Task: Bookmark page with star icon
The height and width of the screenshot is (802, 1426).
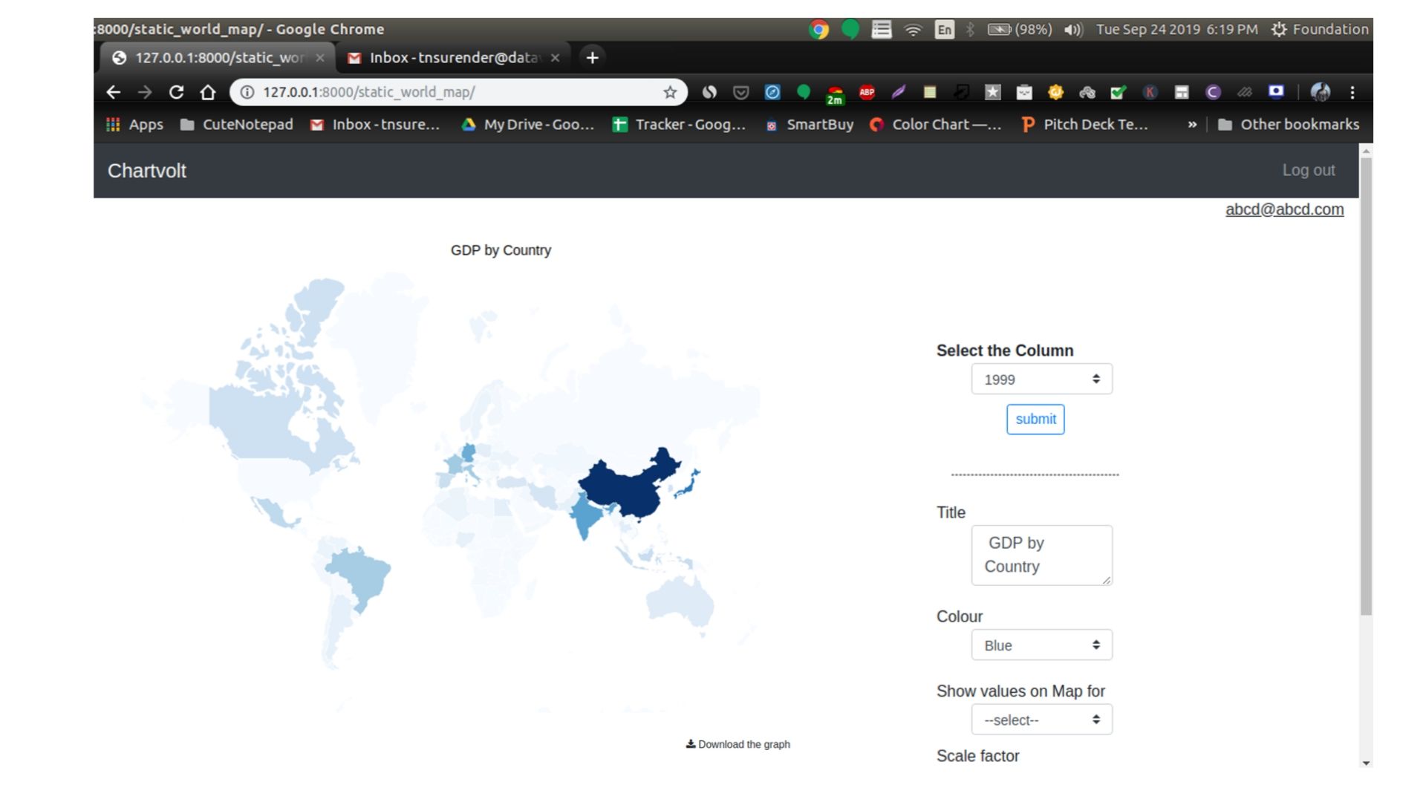Action: [670, 92]
